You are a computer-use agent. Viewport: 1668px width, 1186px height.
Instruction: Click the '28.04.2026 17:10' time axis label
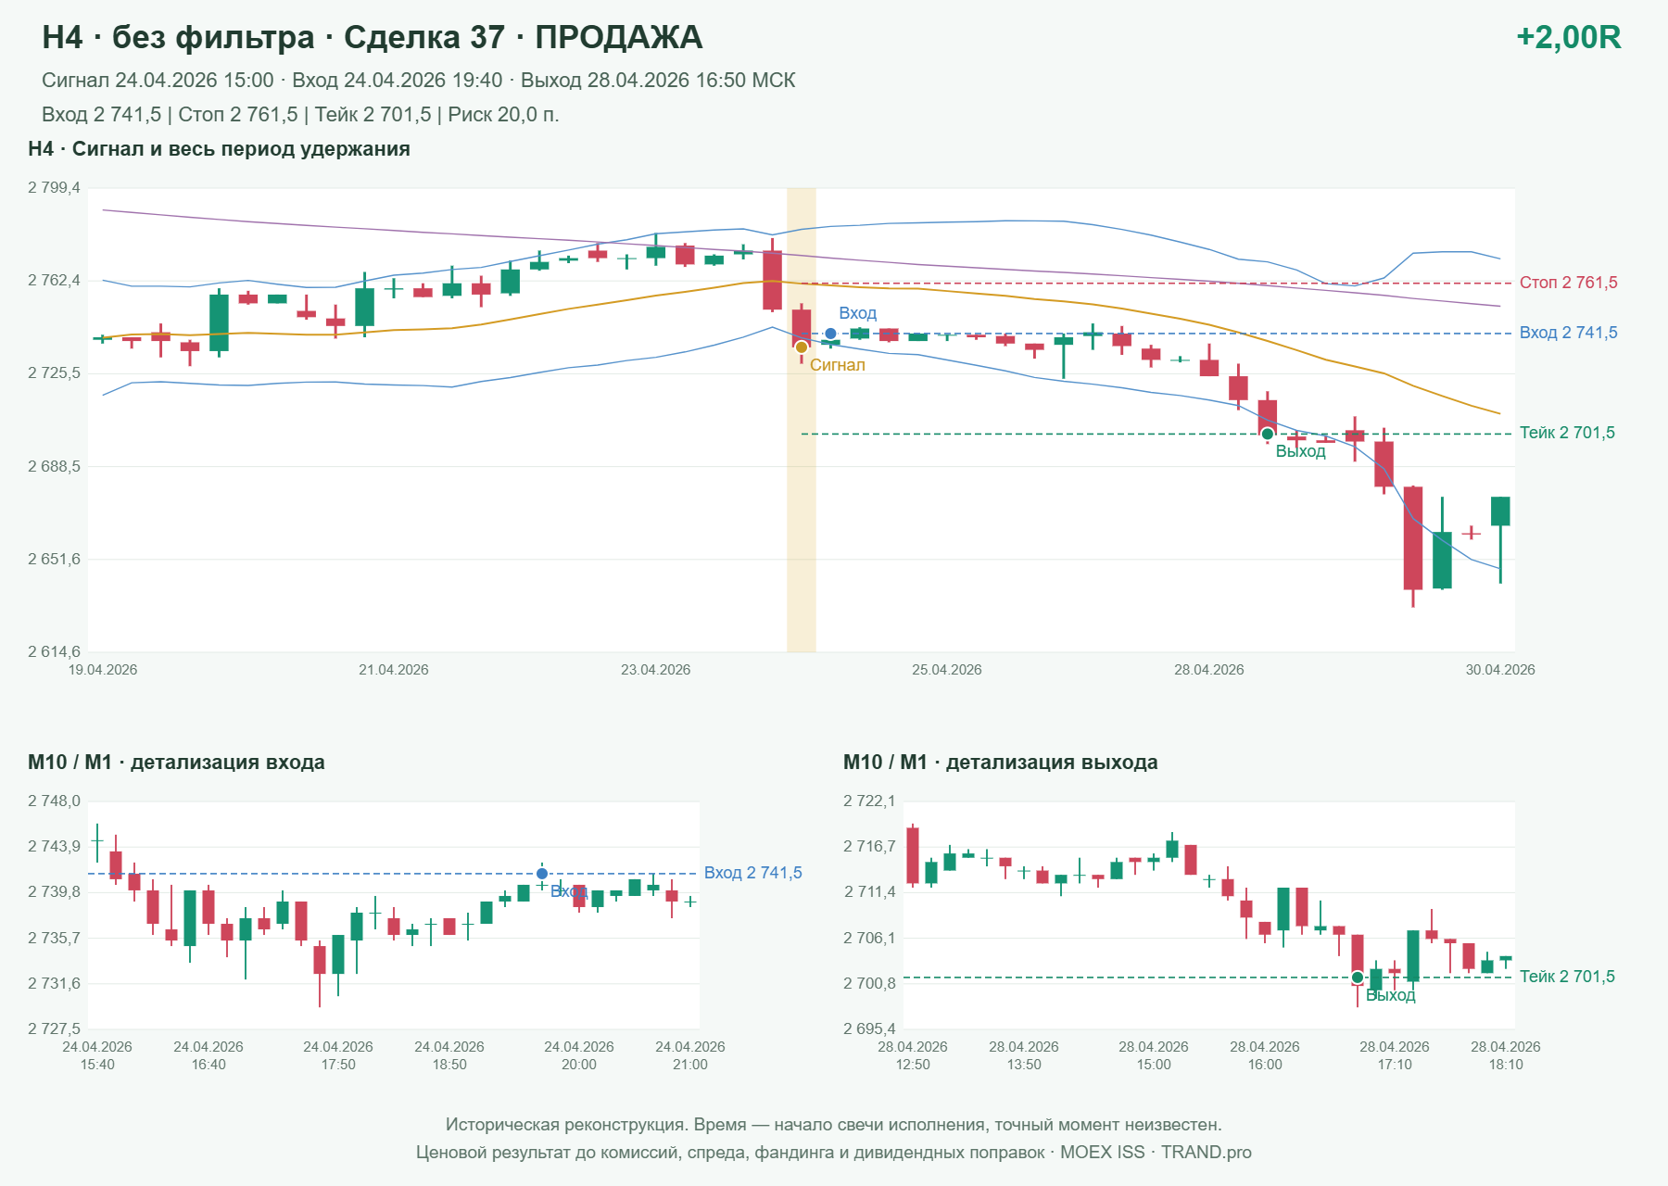pyautogui.click(x=1395, y=1055)
